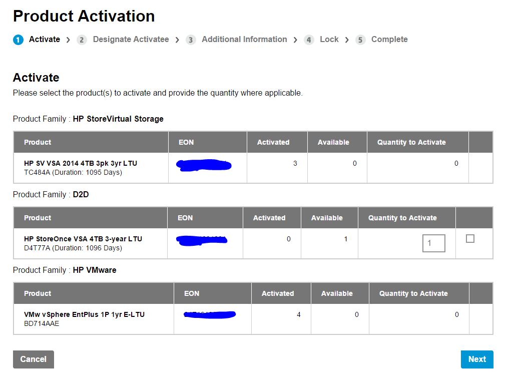
Task: Click HP SV VSA 2014 4TB product name
Action: [81, 163]
